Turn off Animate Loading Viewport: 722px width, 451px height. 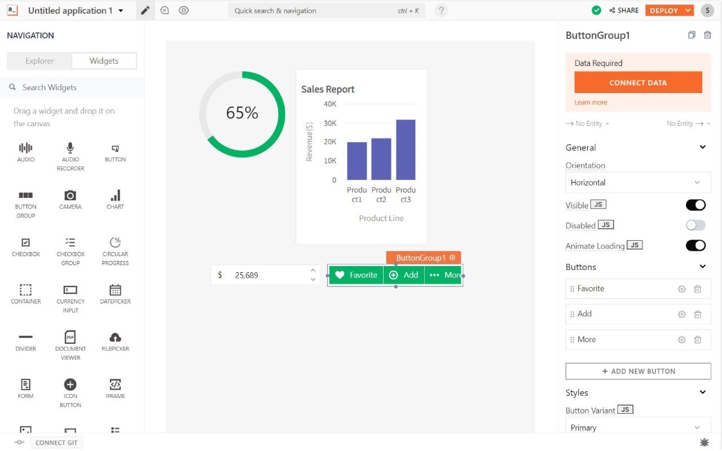click(695, 245)
